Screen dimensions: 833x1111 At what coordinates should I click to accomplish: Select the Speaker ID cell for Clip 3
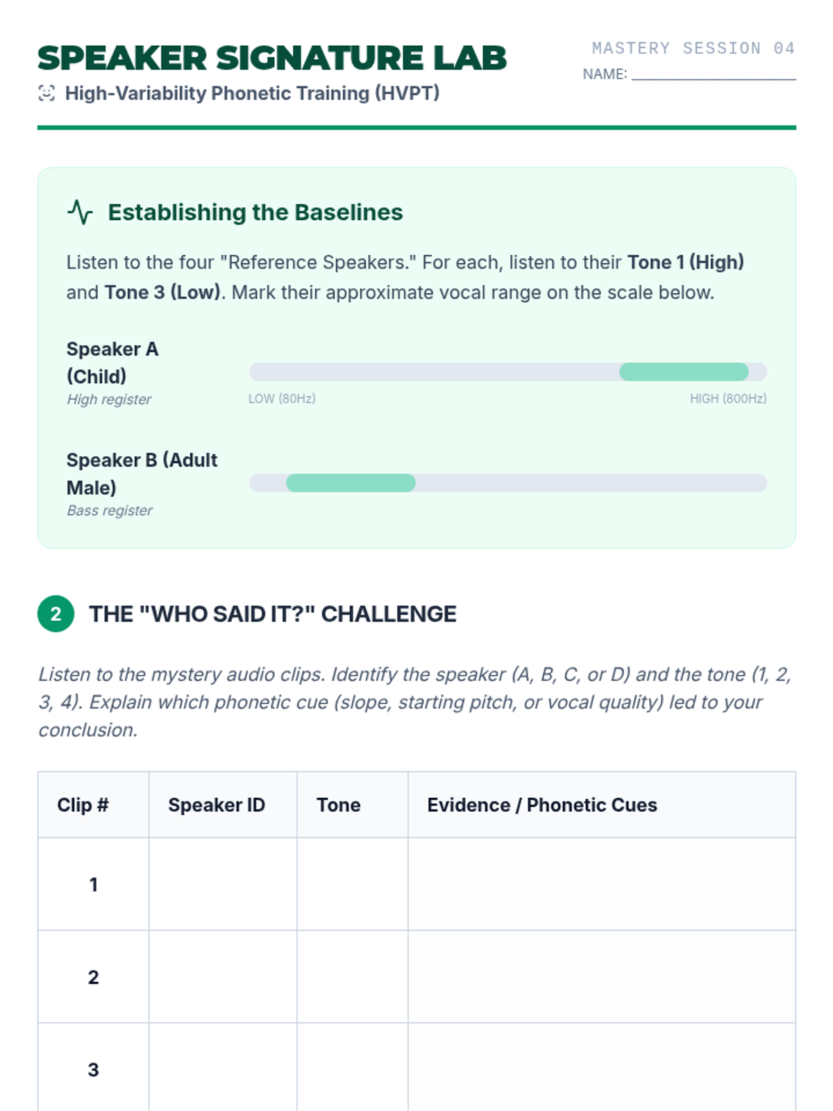223,1068
